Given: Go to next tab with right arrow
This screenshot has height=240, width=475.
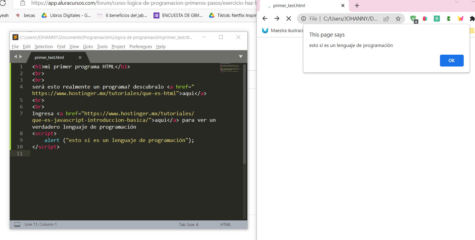Looking at the screenshot, I should 21,56.
